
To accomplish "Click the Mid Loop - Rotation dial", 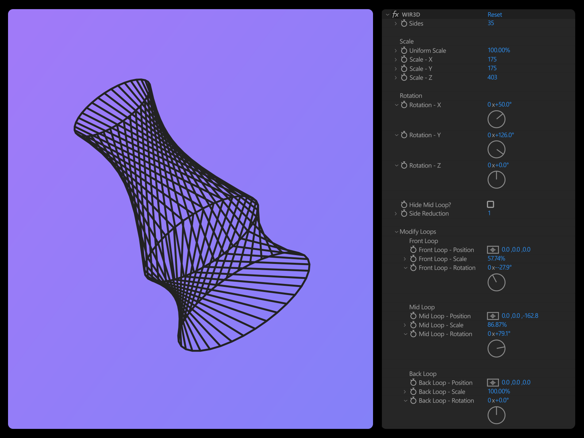I will [496, 349].
